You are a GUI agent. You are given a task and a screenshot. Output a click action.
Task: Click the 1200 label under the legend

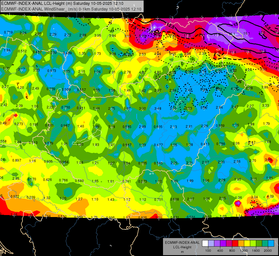point(244,251)
